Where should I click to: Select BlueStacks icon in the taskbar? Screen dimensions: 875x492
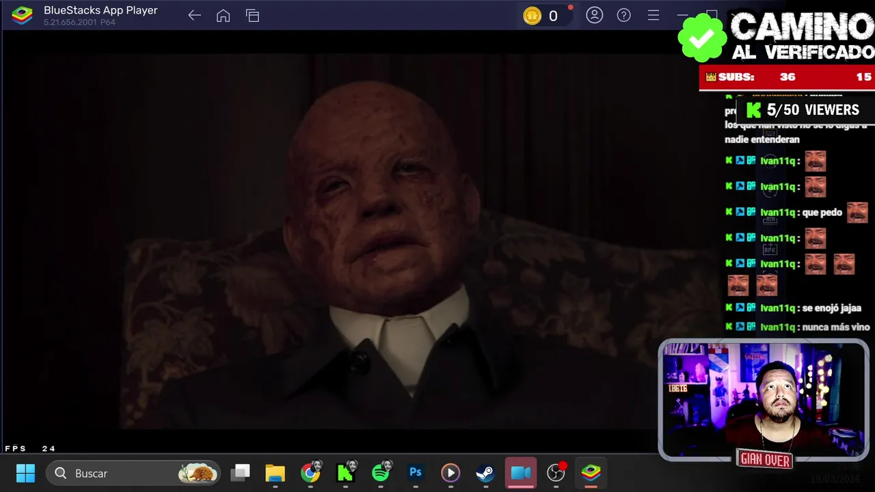click(x=591, y=473)
